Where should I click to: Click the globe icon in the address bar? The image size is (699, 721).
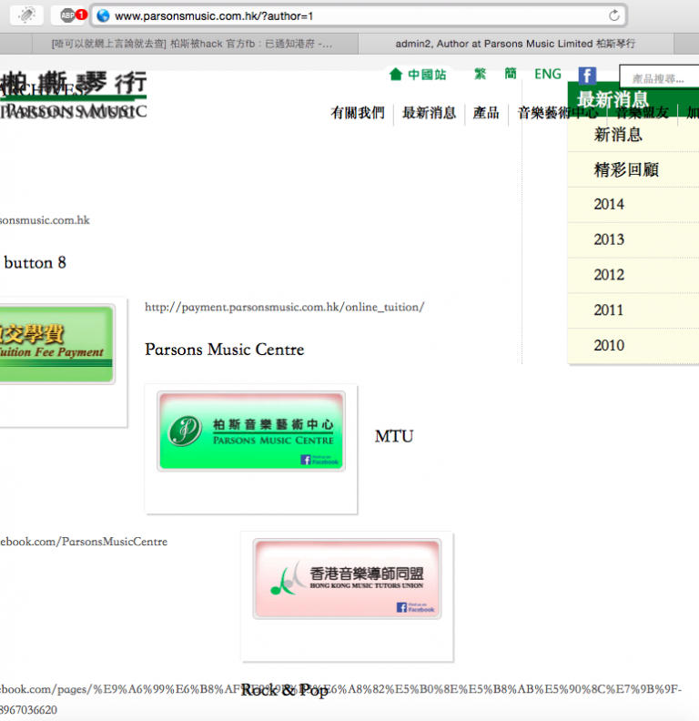tap(103, 15)
